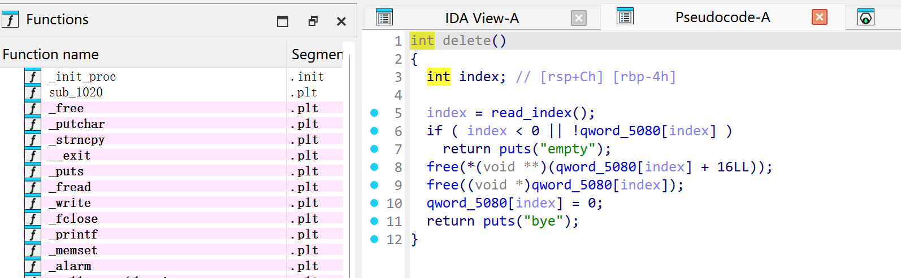The height and width of the screenshot is (278, 901).
Task: Click the function icon beside _strncpy
Action: (x=33, y=140)
